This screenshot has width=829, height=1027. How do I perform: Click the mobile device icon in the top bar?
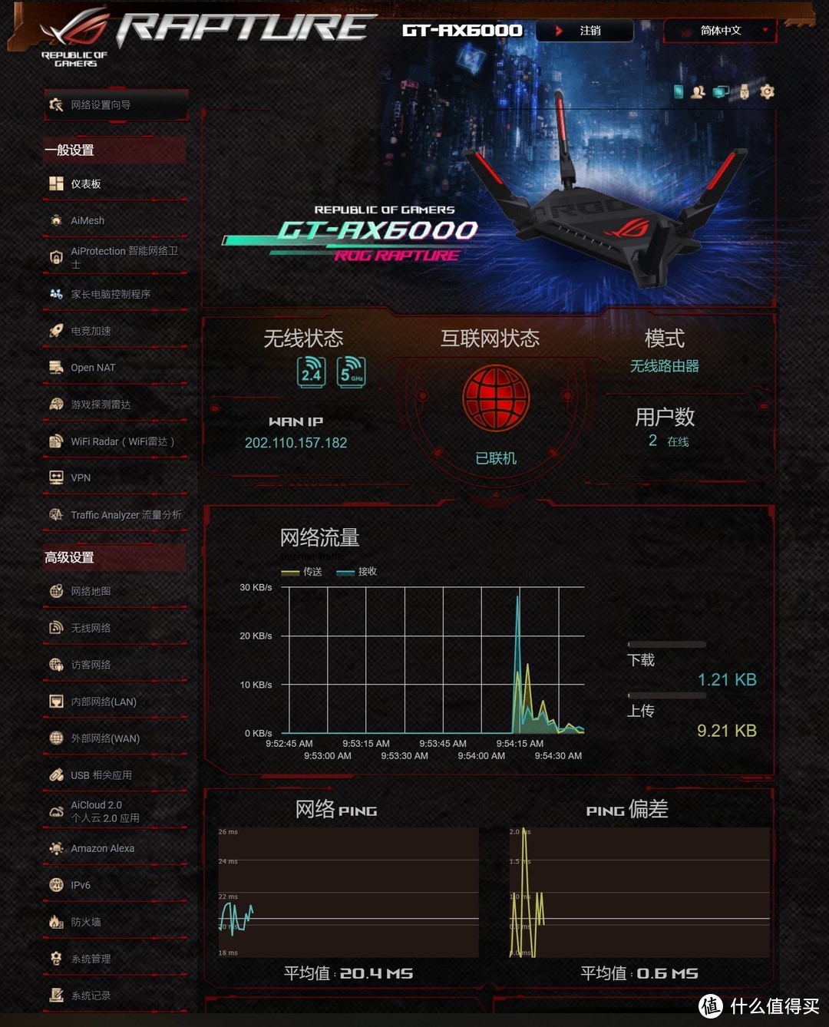pos(679,91)
